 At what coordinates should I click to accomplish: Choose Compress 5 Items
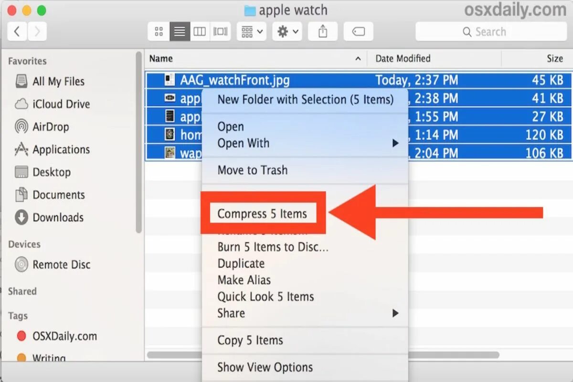point(262,214)
